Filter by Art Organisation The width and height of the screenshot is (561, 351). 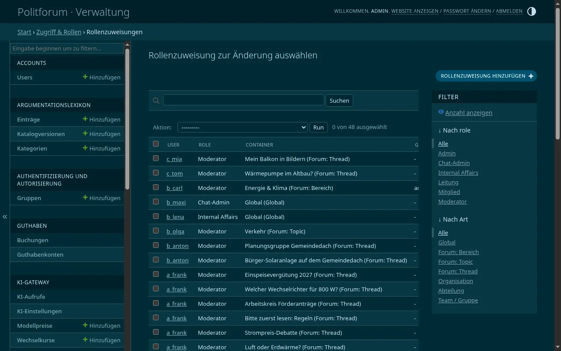point(455,281)
